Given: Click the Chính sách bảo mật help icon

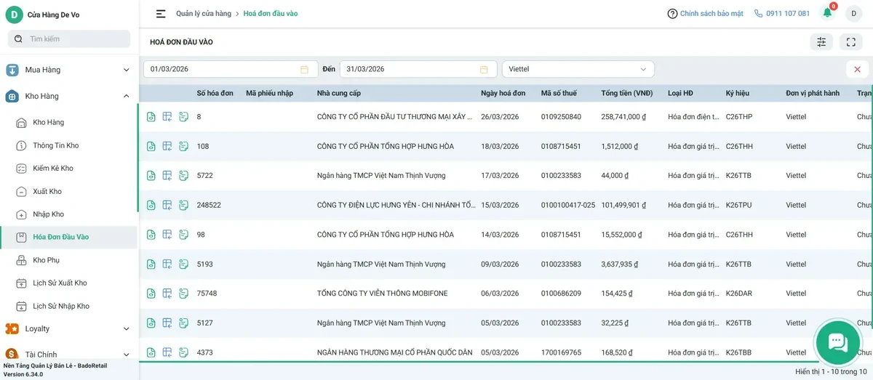Looking at the screenshot, I should pyautogui.click(x=672, y=14).
